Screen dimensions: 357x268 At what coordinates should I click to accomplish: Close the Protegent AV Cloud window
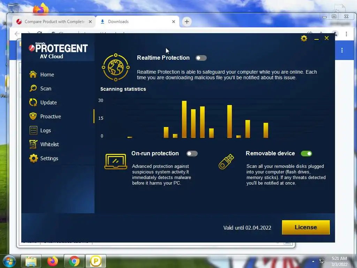pos(326,38)
